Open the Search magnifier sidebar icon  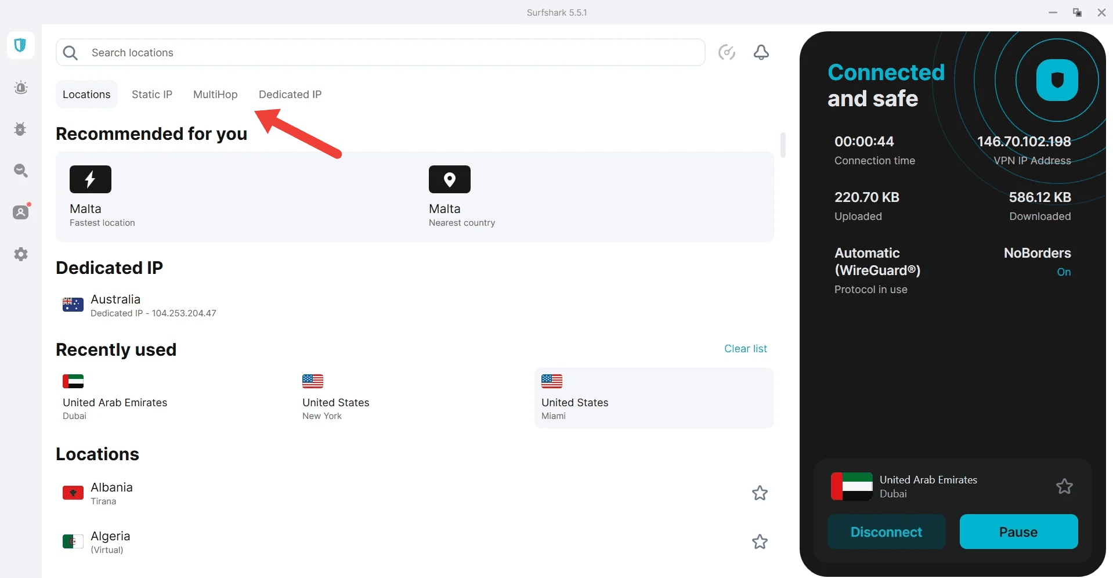pos(21,171)
